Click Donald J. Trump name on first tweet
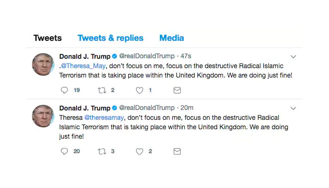Screen dimensions: 329x188 84,56
